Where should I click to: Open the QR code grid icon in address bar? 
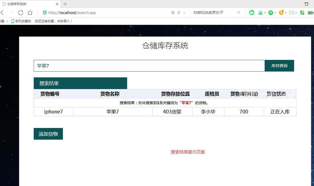point(173,13)
